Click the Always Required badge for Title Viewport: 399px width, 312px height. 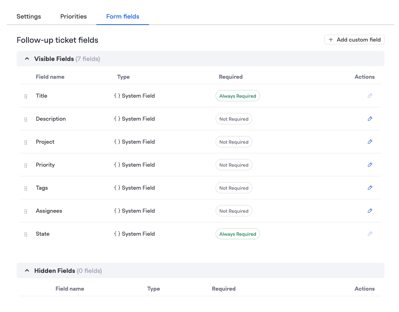238,96
